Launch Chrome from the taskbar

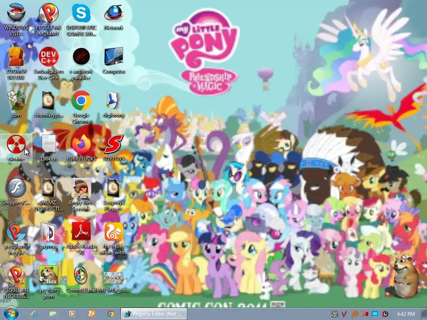(110, 314)
